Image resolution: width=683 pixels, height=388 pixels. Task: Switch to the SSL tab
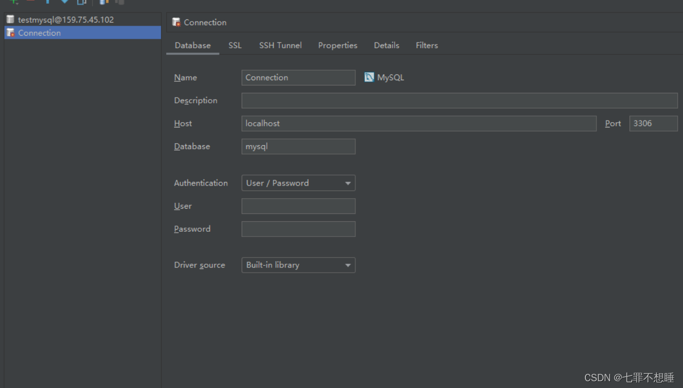[x=235, y=46]
